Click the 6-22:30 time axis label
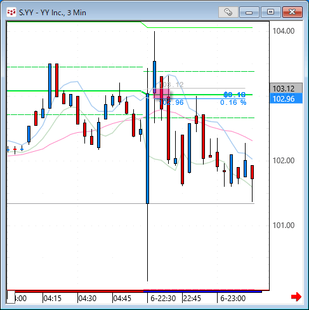Screen dimensions: 309x310 [163, 299]
